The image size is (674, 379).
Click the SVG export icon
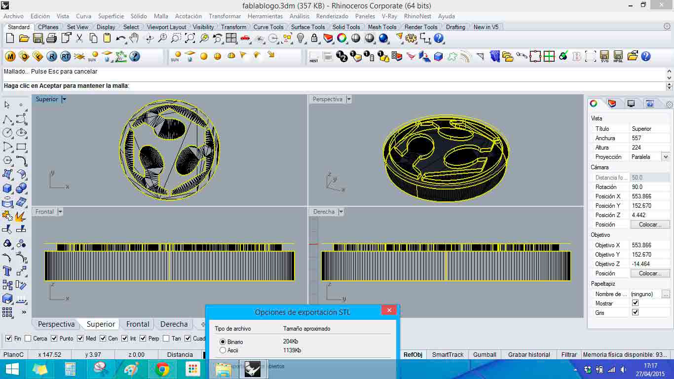604,57
